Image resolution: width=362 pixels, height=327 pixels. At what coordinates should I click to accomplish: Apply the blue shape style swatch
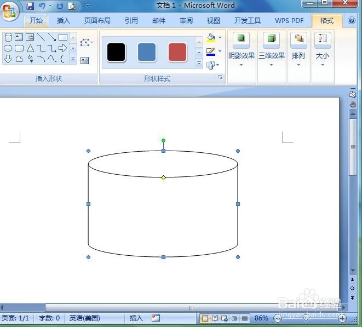[147, 52]
